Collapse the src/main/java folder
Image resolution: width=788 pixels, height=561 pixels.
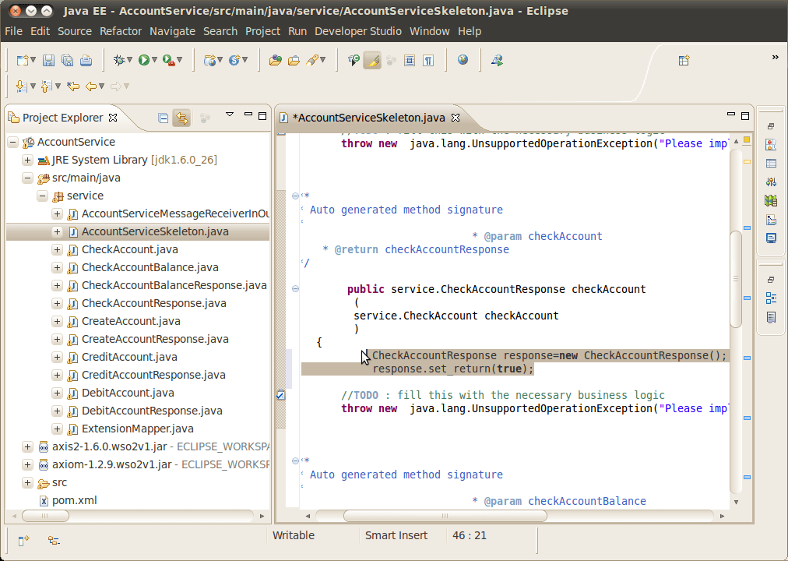(x=27, y=178)
